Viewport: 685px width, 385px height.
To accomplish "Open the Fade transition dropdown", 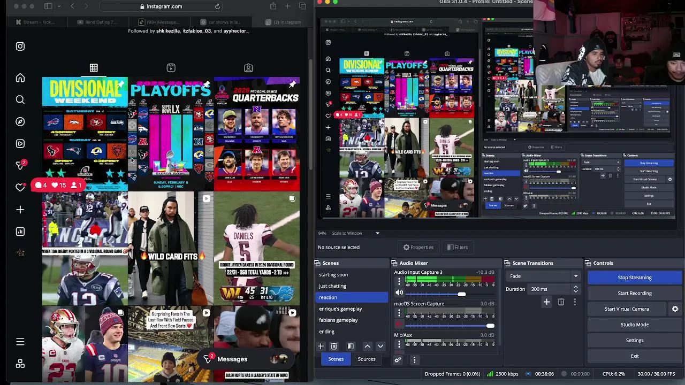I will 543,276.
